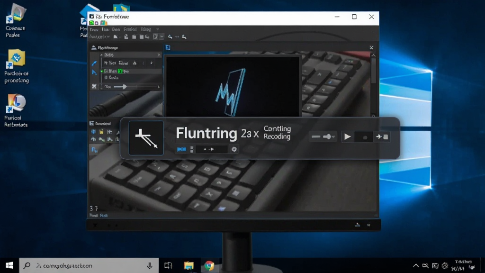Image resolution: width=485 pixels, height=273 pixels.
Task: Open Task View from the taskbar
Action: pyautogui.click(x=168, y=265)
